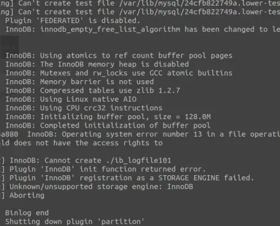The image size is (280, 226).
Task: Click the "Compressed tables use zlib 1.2.7" line
Action: point(93,90)
